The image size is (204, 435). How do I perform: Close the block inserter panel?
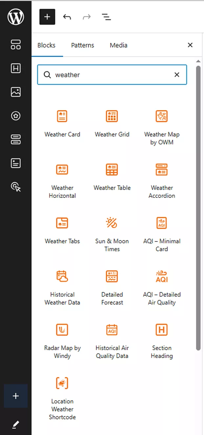point(190,45)
